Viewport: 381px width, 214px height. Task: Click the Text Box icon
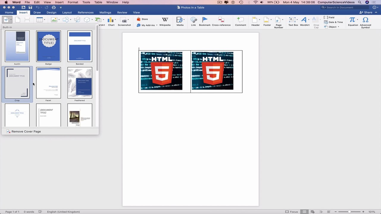point(292,20)
